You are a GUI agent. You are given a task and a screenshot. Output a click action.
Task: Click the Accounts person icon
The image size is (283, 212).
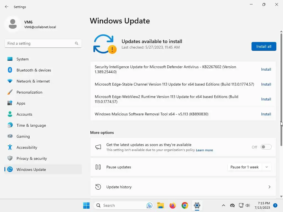click(10, 114)
